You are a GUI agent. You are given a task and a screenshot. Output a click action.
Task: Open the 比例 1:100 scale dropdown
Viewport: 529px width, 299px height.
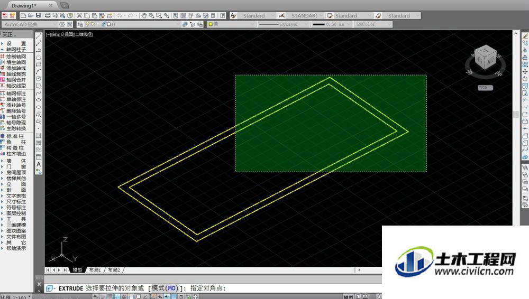[x=16, y=297]
